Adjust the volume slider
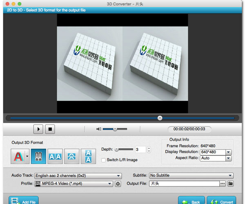This screenshot has width=245, height=204. pyautogui.click(x=115, y=129)
